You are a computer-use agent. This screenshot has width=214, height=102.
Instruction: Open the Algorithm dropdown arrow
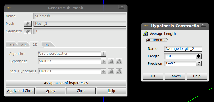pyautogui.click(x=103, y=54)
